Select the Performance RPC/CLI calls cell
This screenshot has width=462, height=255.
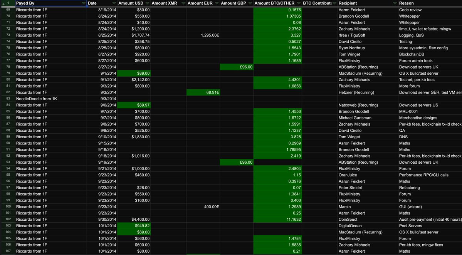point(430,175)
